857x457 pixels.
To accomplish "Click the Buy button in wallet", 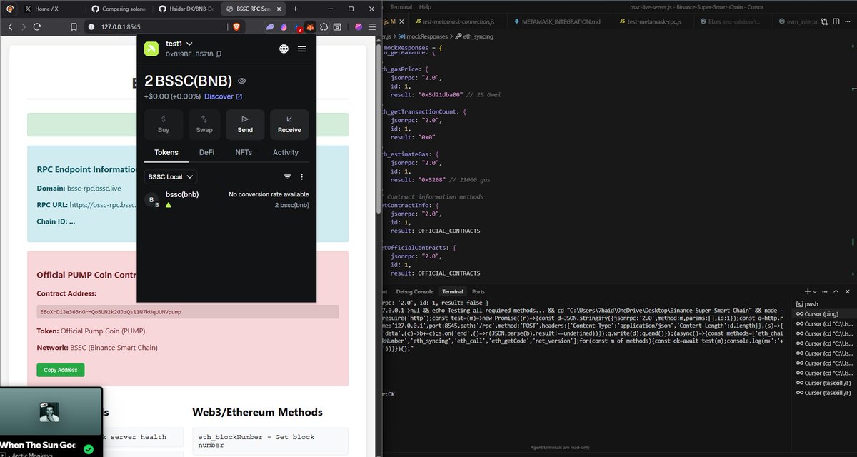I will pos(164,124).
